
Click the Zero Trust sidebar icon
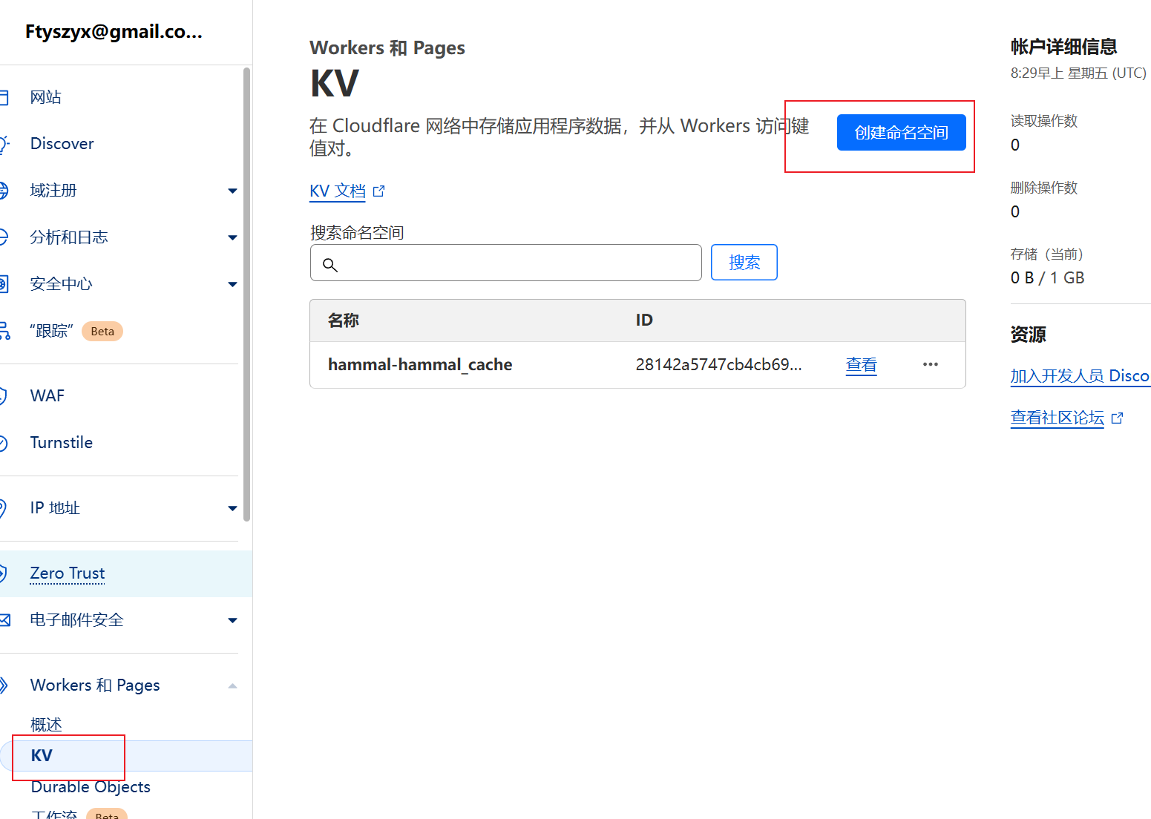tap(3, 573)
